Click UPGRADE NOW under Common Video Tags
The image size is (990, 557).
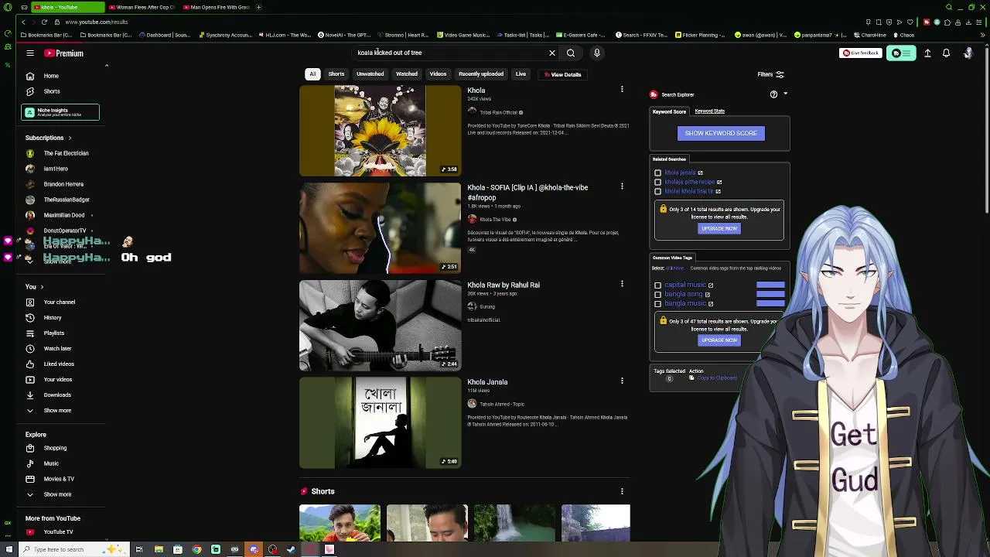[x=719, y=340]
